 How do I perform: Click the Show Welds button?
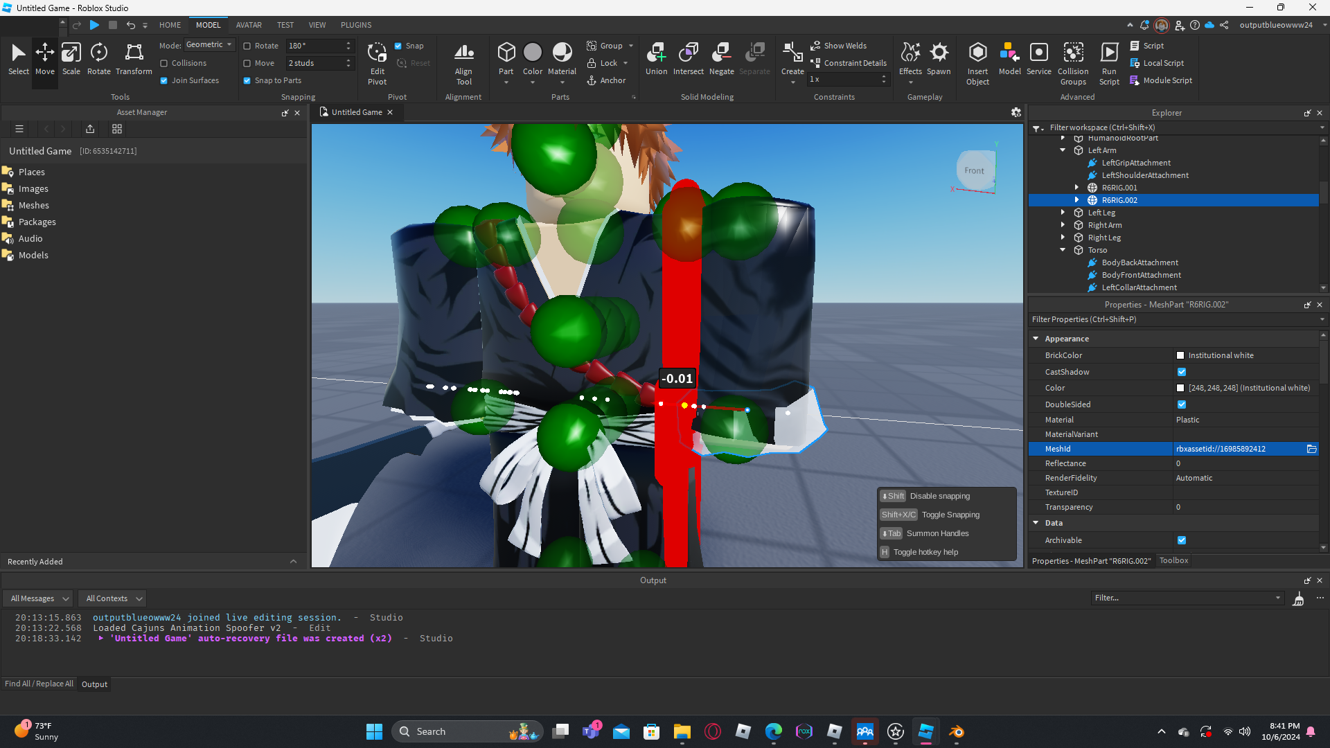pyautogui.click(x=839, y=46)
